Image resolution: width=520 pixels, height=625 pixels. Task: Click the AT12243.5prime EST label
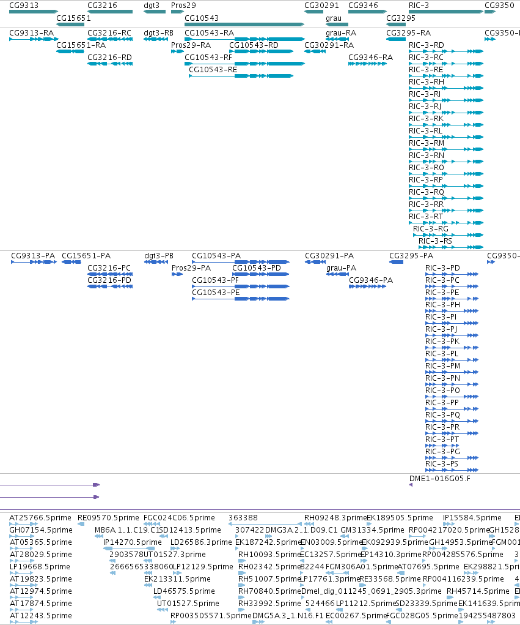pyautogui.click(x=40, y=615)
